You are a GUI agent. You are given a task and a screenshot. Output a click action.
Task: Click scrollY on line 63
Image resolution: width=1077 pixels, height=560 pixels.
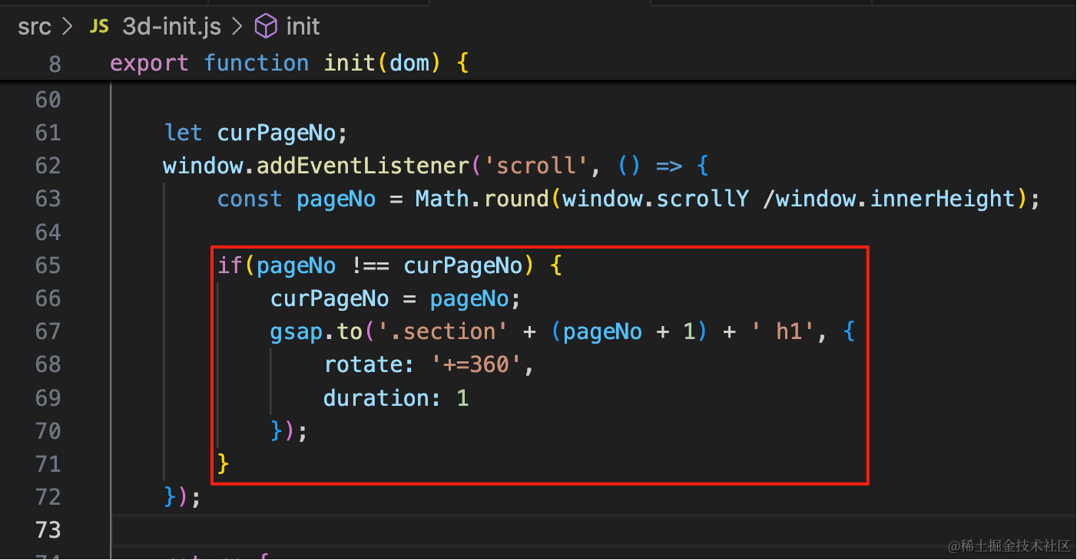[703, 199]
